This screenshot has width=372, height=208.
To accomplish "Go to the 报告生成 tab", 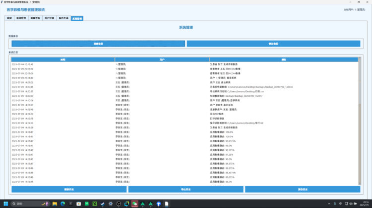I will [x=63, y=18].
